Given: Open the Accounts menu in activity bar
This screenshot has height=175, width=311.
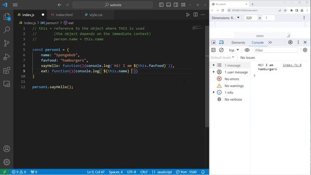Looking at the screenshot, I should pyautogui.click(x=6, y=149).
